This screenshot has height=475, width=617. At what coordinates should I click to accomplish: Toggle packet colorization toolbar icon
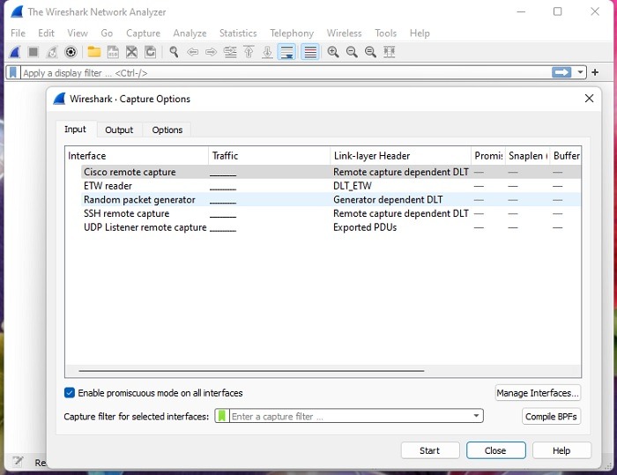310,52
